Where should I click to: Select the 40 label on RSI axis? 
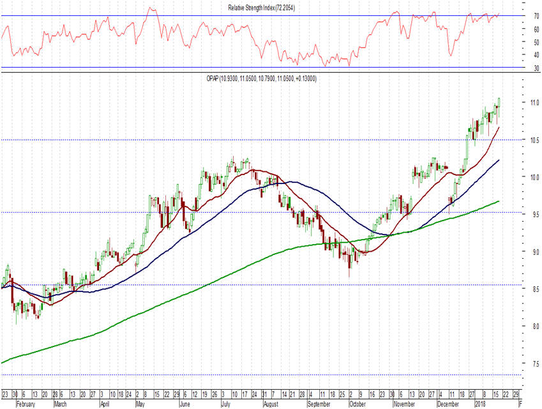click(x=536, y=55)
